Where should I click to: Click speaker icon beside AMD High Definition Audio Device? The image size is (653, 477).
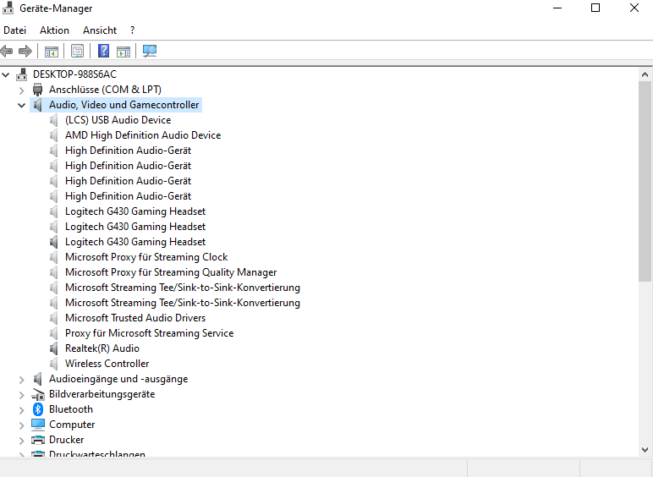pos(54,135)
